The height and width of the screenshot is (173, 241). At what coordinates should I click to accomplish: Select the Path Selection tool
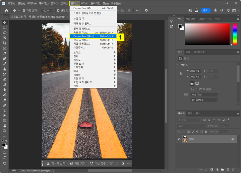pyautogui.click(x=4, y=115)
